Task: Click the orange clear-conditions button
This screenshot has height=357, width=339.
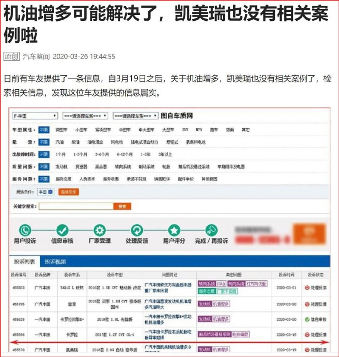Action: tap(69, 192)
